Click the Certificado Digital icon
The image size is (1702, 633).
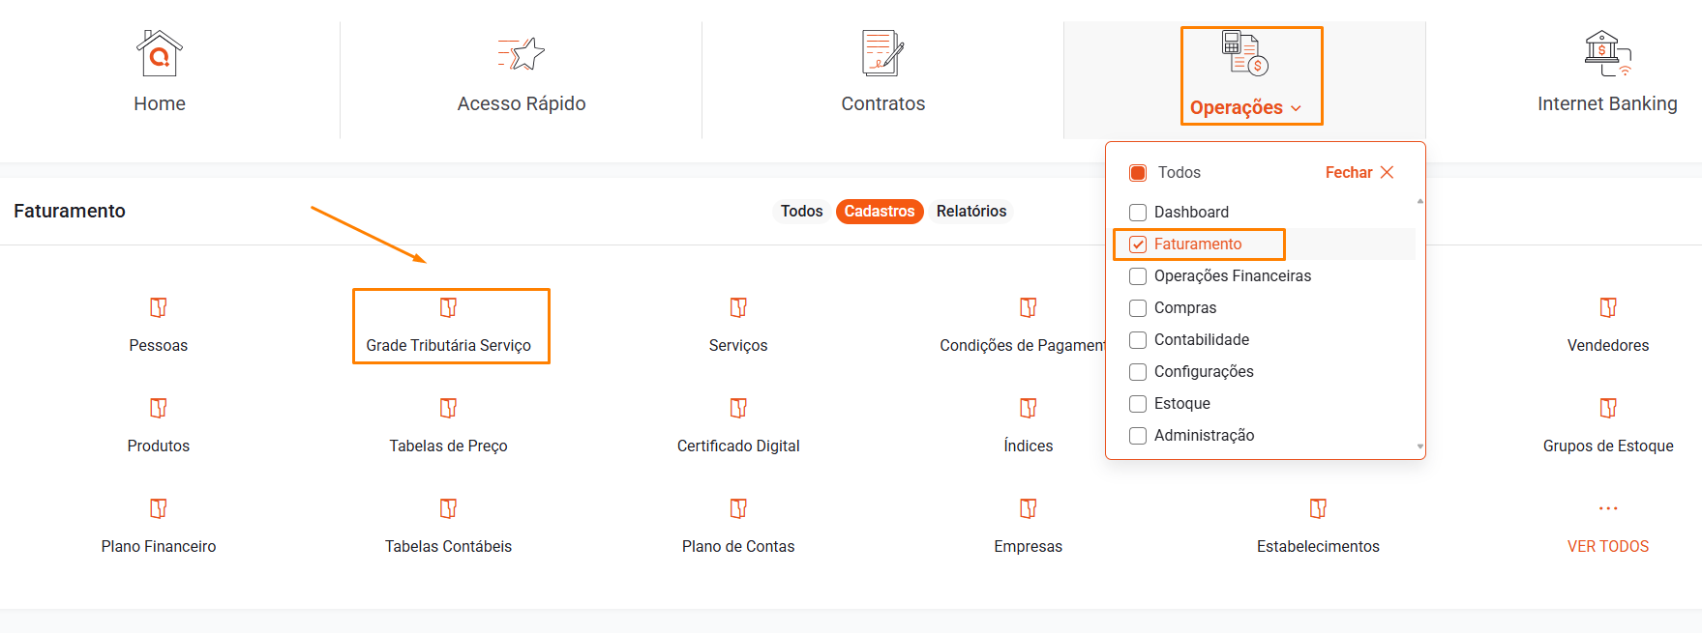(x=738, y=409)
